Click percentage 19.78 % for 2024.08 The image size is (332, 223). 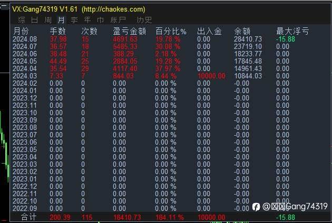pyautogui.click(x=168, y=39)
